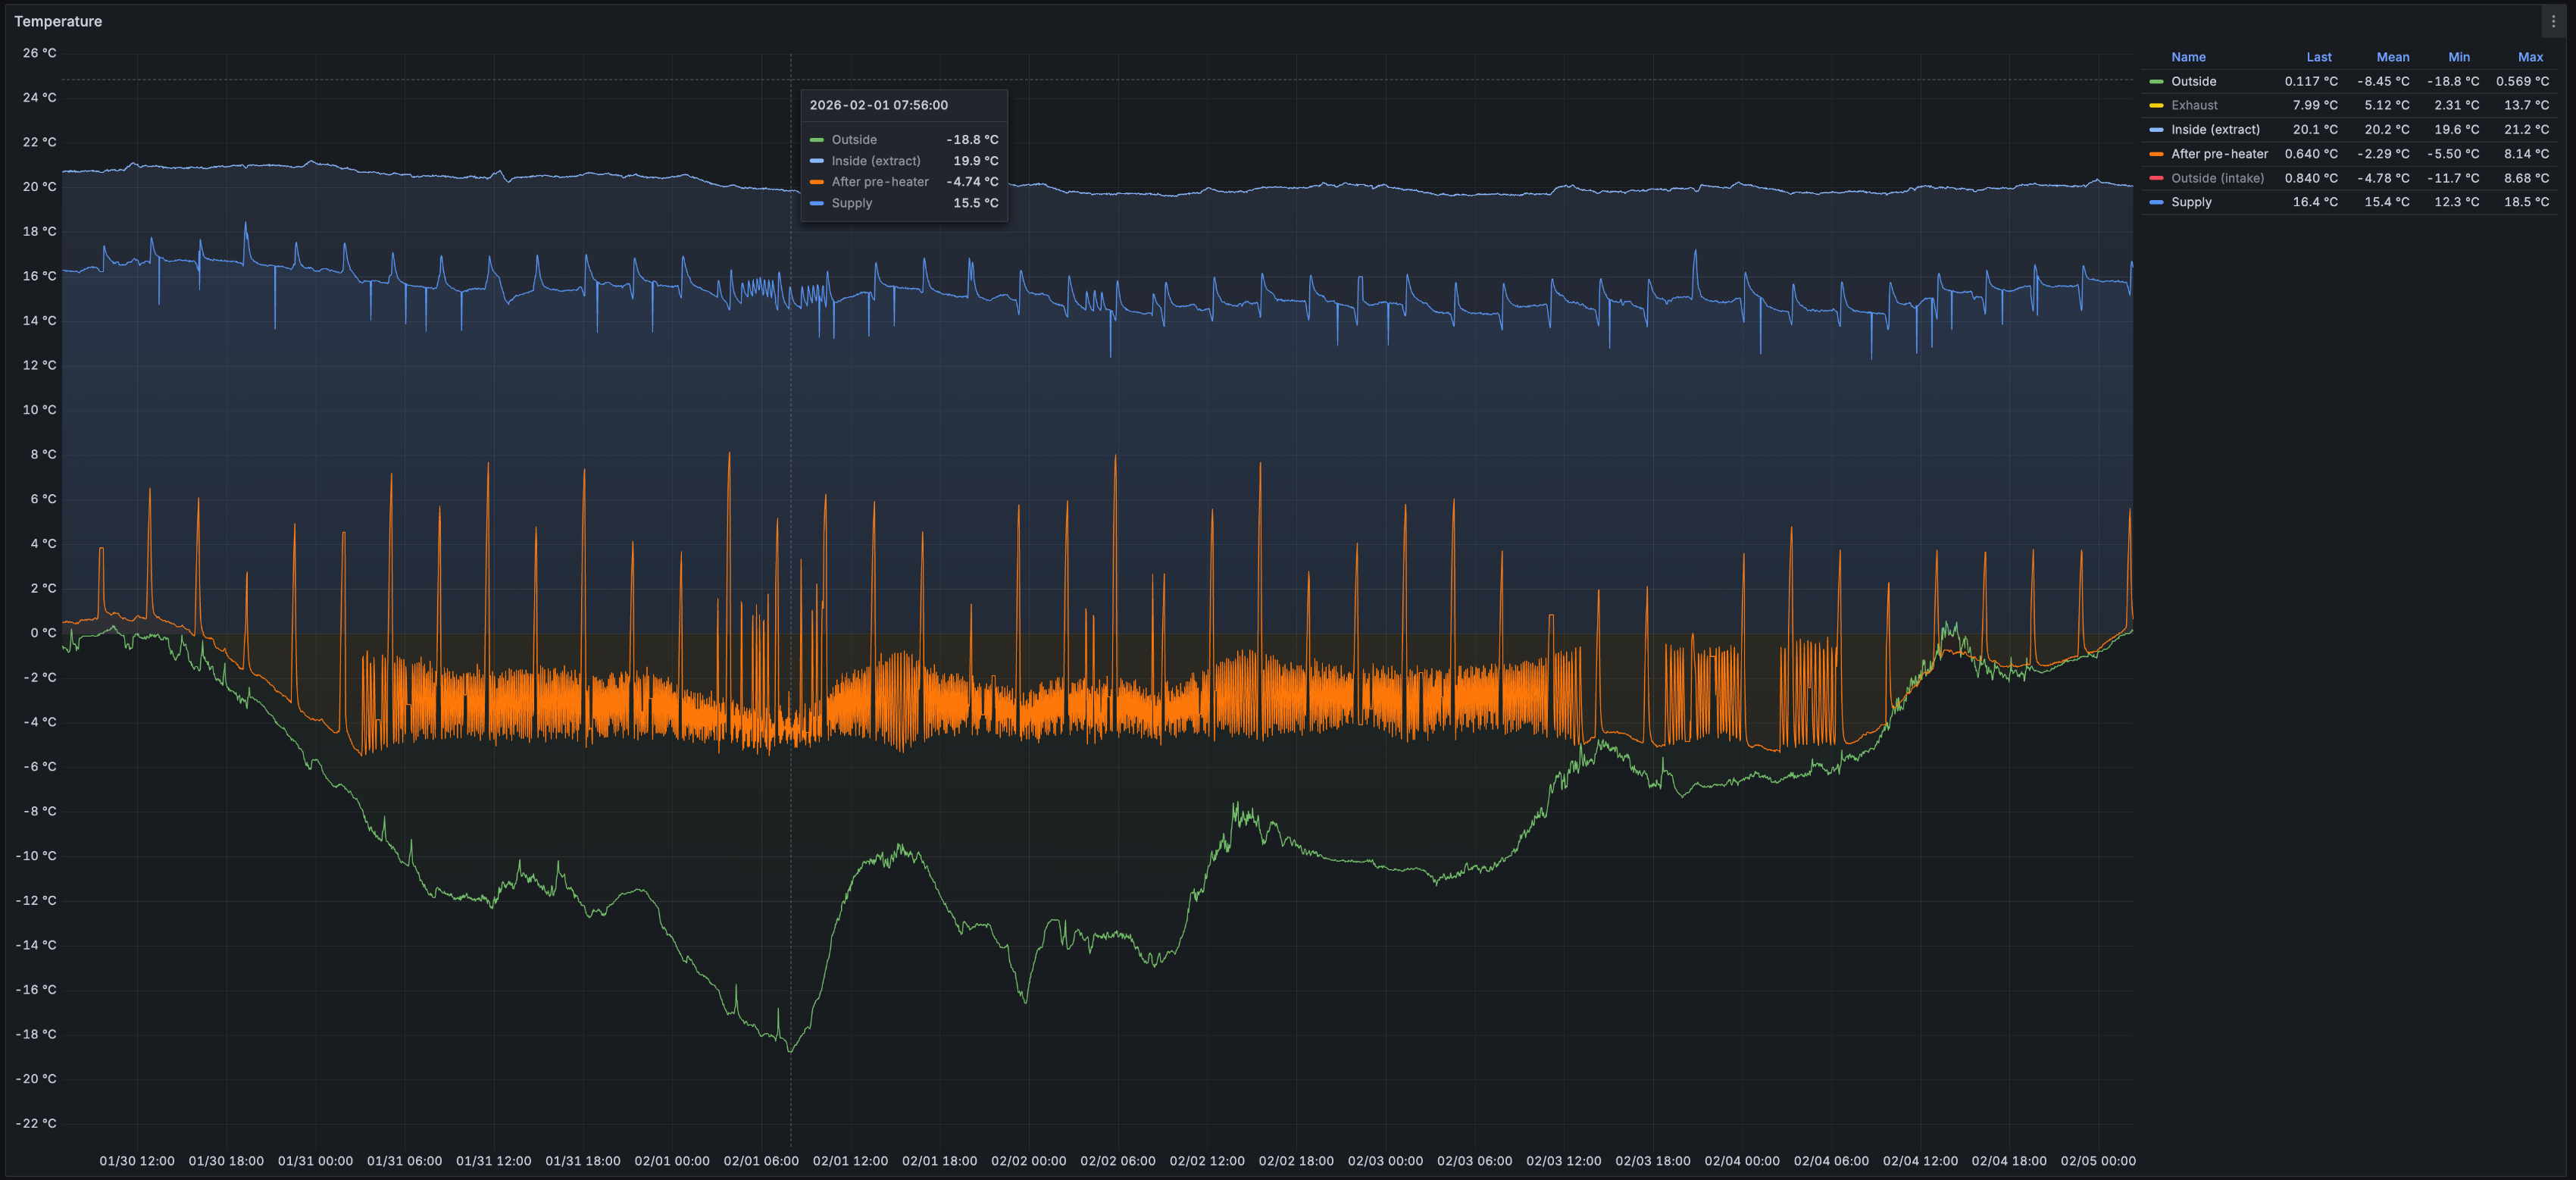Click the light blue Inside (extract) swatch
Image resolution: width=2576 pixels, height=1180 pixels.
(2156, 130)
